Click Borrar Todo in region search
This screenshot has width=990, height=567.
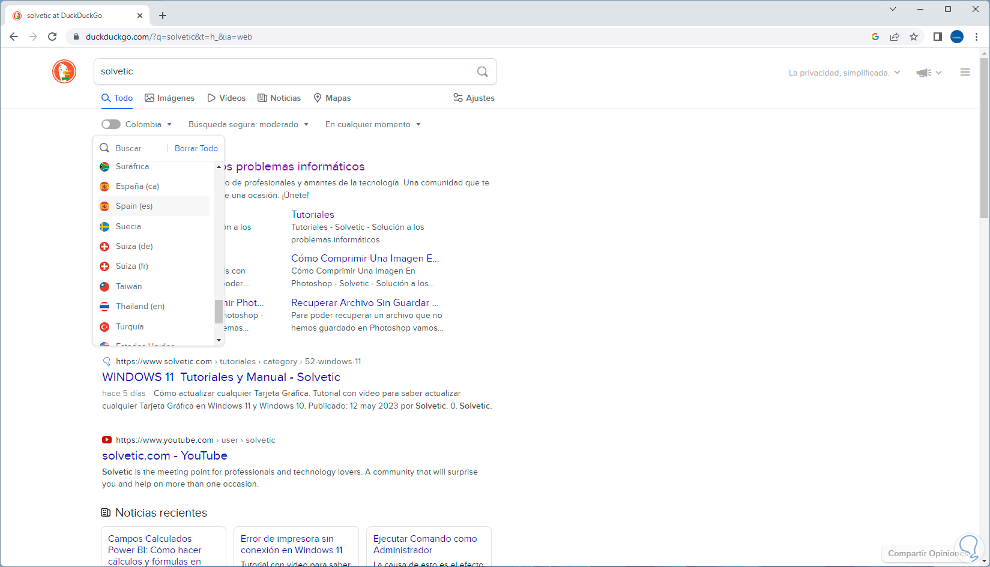pos(196,148)
